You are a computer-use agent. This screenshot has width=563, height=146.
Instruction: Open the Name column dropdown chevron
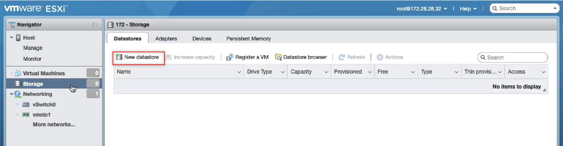[x=239, y=72]
